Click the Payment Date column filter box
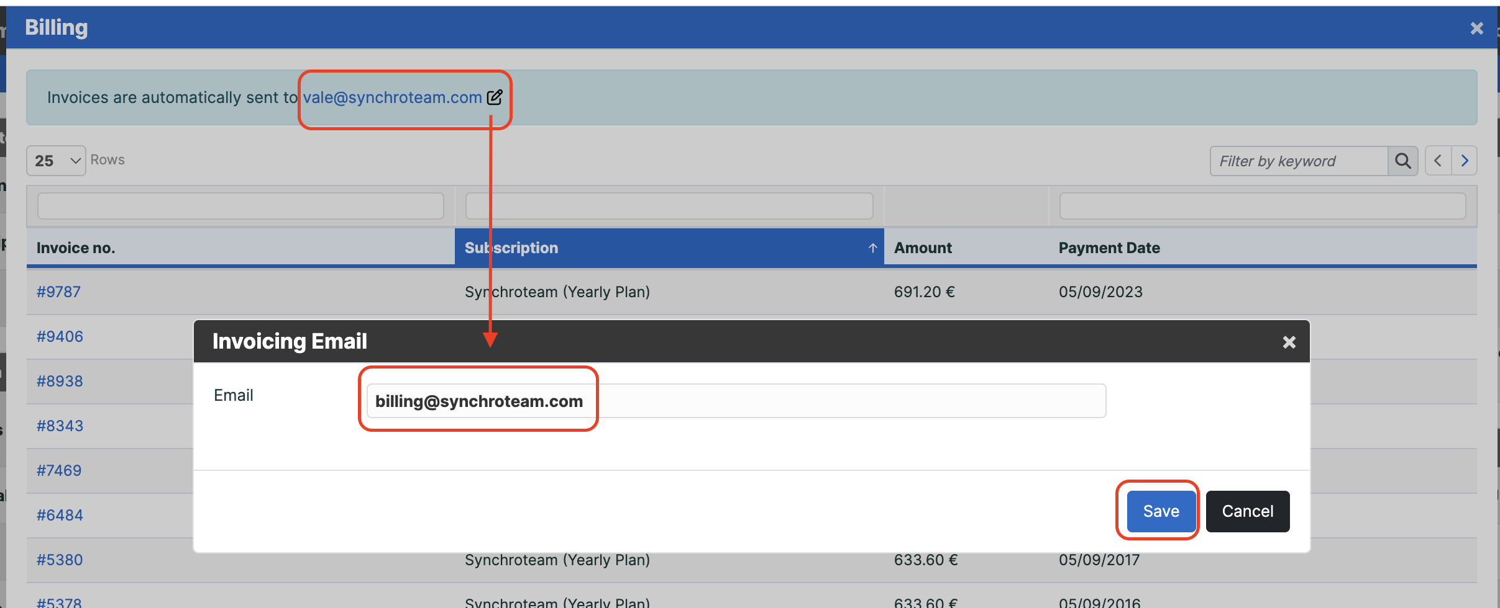Screen dimensions: 1500x608 click(x=1263, y=206)
